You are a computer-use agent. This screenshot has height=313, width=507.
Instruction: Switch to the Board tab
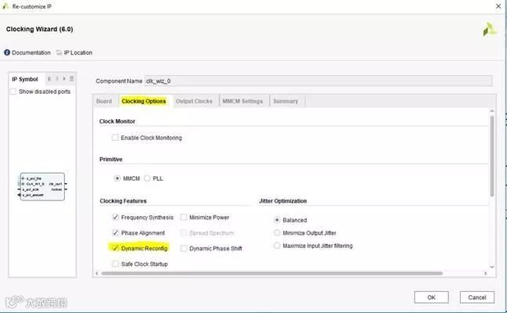(x=104, y=101)
